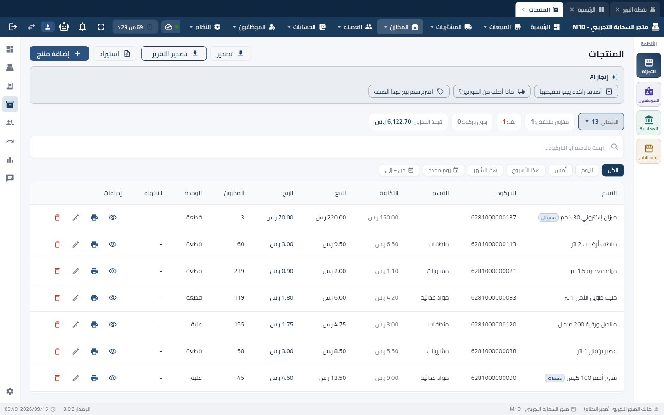
Task: Switch to the الرئيسية tab
Action: click(x=587, y=9)
